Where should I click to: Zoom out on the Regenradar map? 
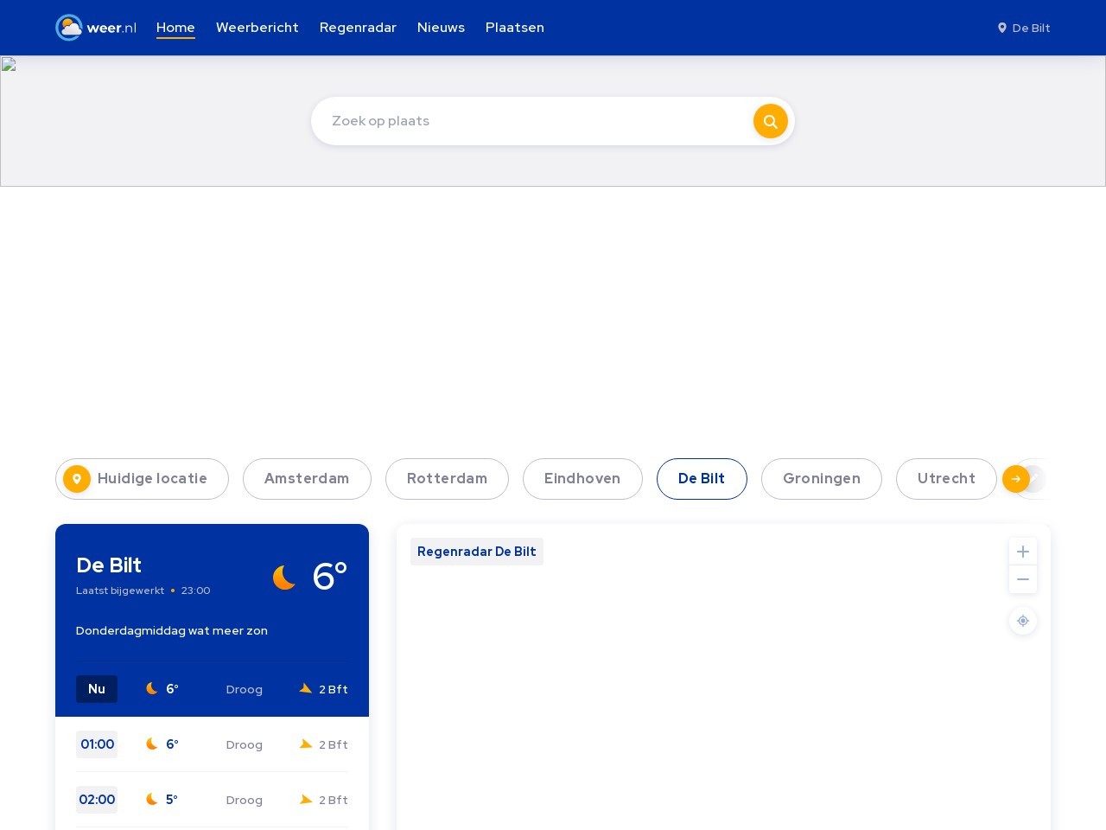(x=1023, y=579)
